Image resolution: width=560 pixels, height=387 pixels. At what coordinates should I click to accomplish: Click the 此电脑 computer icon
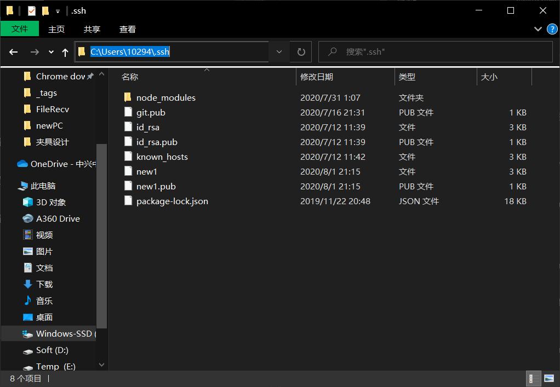point(23,186)
